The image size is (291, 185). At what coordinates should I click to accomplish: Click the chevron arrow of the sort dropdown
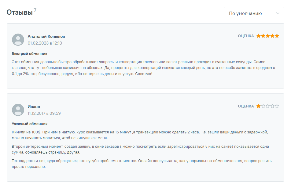[x=278, y=13]
